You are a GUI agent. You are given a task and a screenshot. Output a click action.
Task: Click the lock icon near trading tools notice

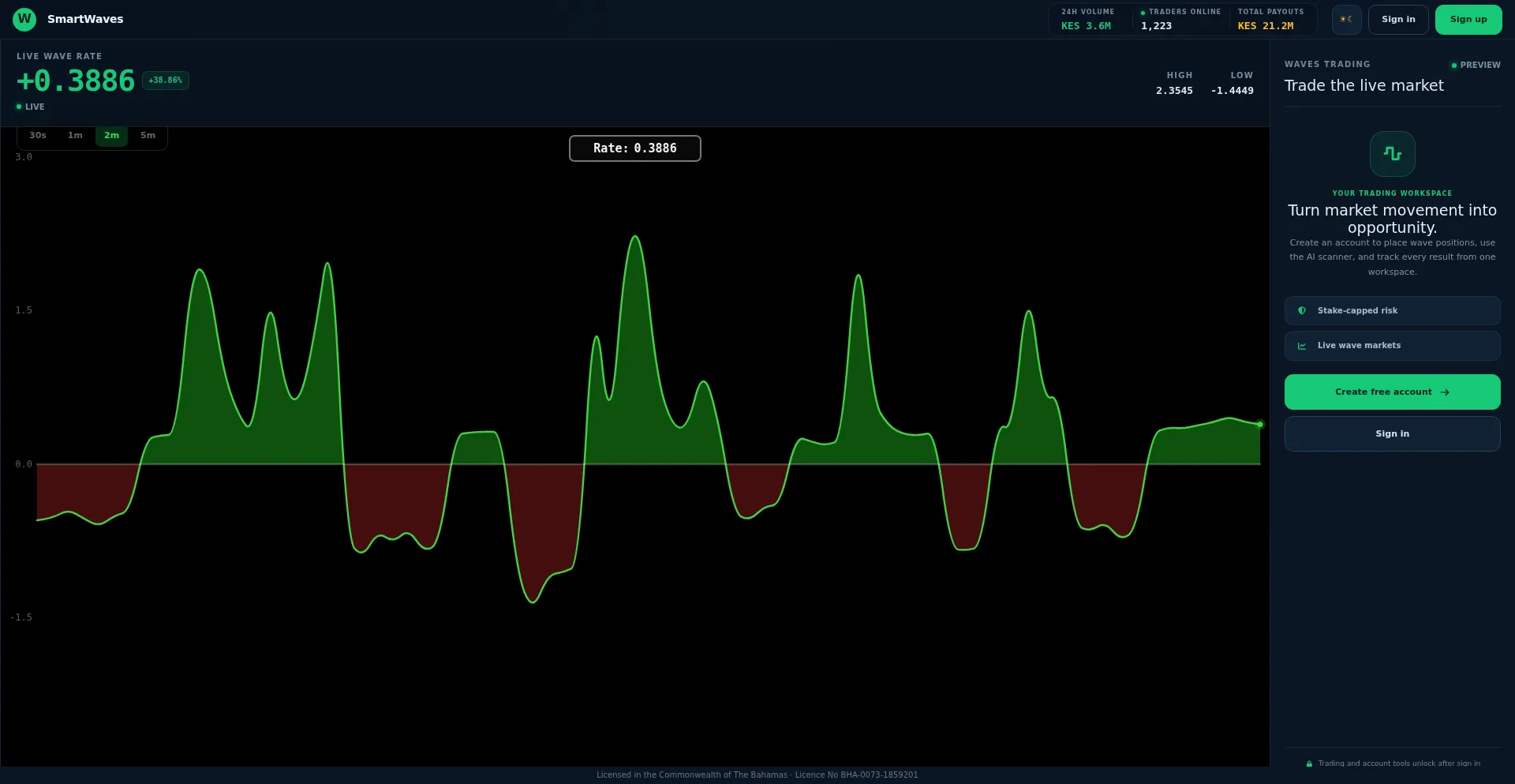point(1309,763)
